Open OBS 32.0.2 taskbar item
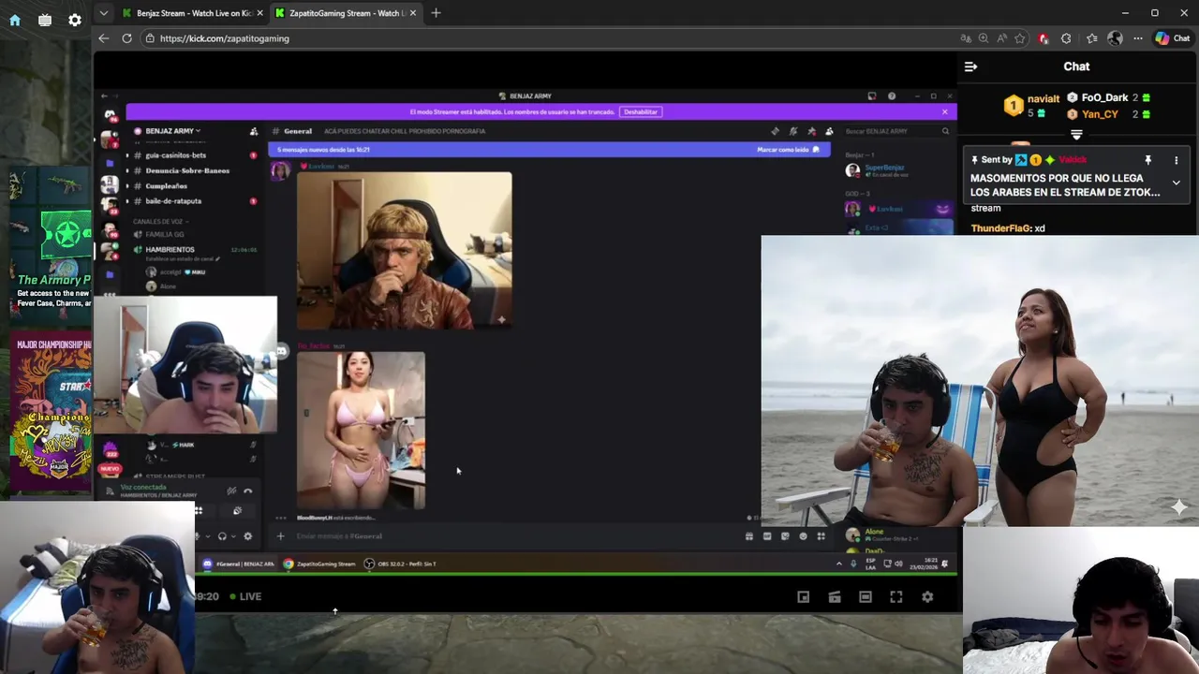Screen dimensions: 1199x674 click(401, 564)
